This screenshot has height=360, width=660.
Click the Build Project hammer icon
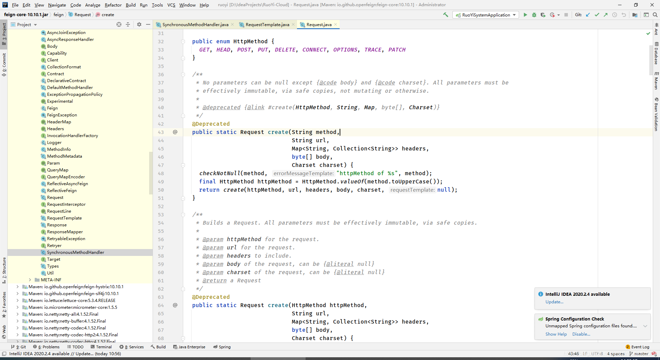tap(446, 15)
